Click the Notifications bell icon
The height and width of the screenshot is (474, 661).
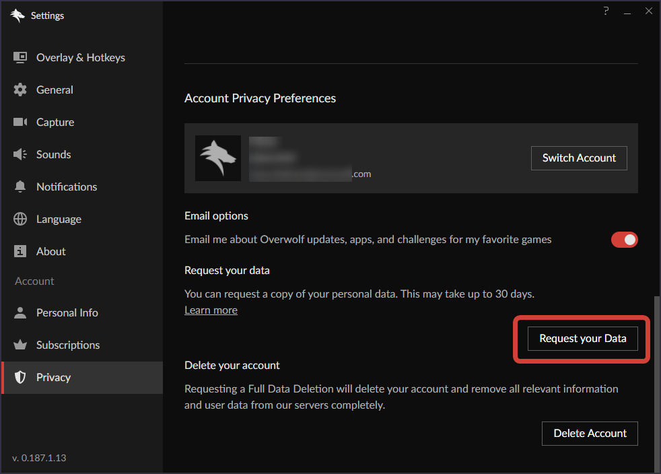(20, 187)
